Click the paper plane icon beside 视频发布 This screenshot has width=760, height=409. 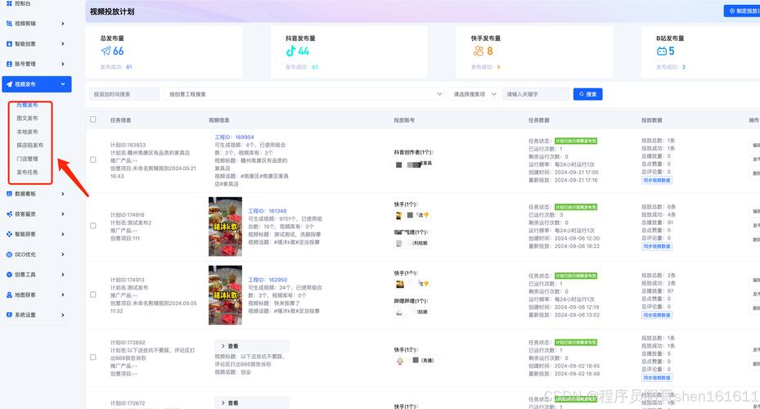pyautogui.click(x=9, y=83)
